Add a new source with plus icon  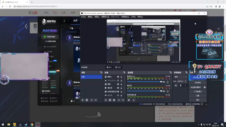[106, 100]
